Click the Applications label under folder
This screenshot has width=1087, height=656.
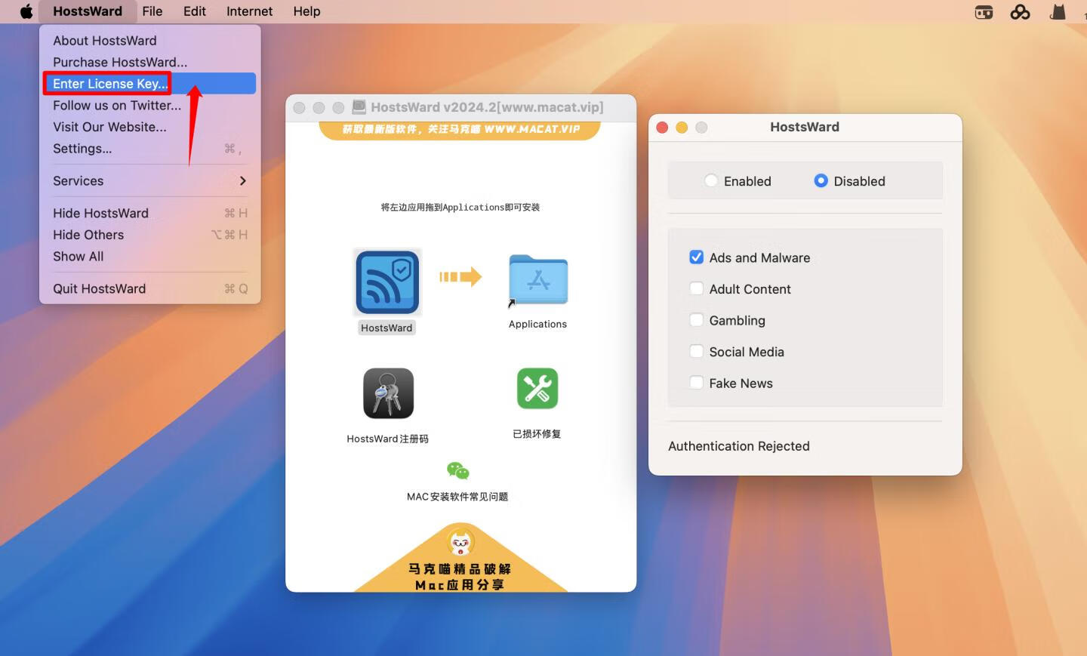[537, 324]
